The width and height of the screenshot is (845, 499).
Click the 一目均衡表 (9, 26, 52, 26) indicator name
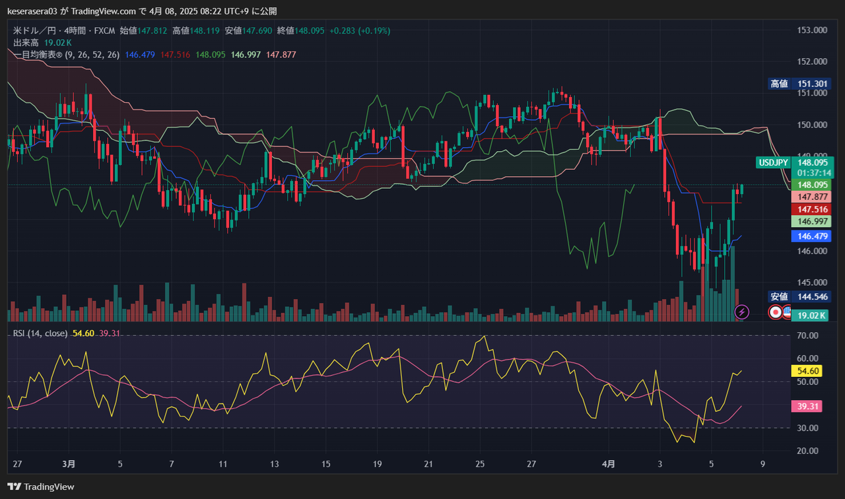click(67, 55)
